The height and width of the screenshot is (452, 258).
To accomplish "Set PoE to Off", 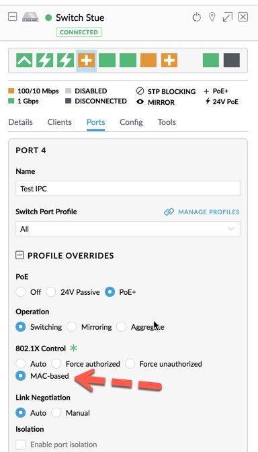I will [x=21, y=292].
